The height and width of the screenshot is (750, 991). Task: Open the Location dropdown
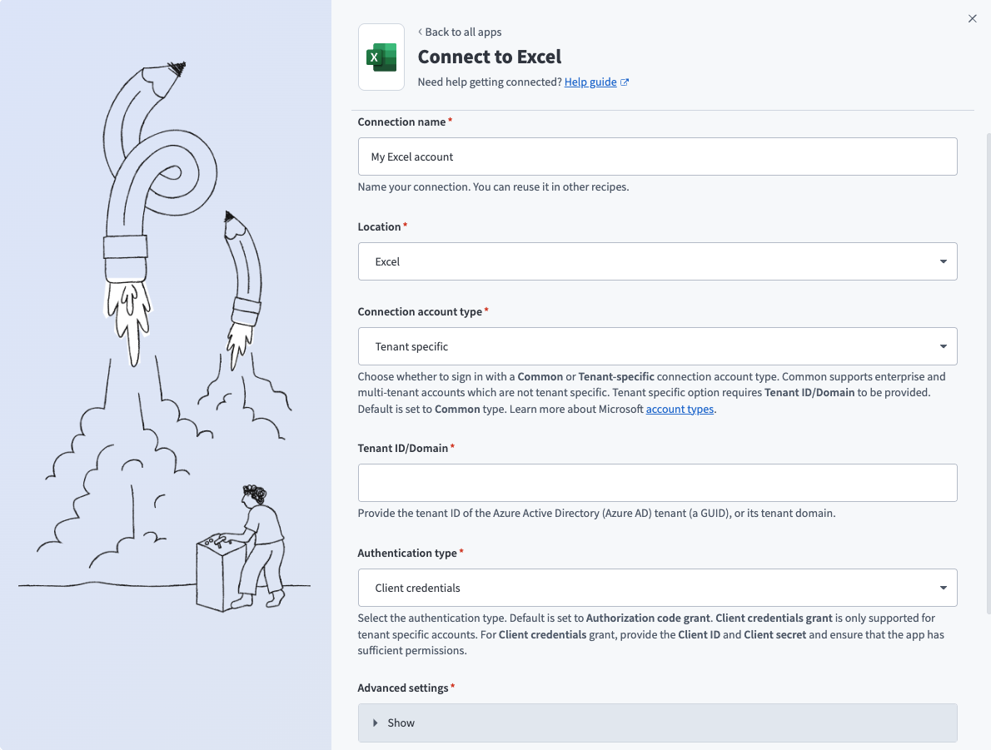tap(657, 261)
